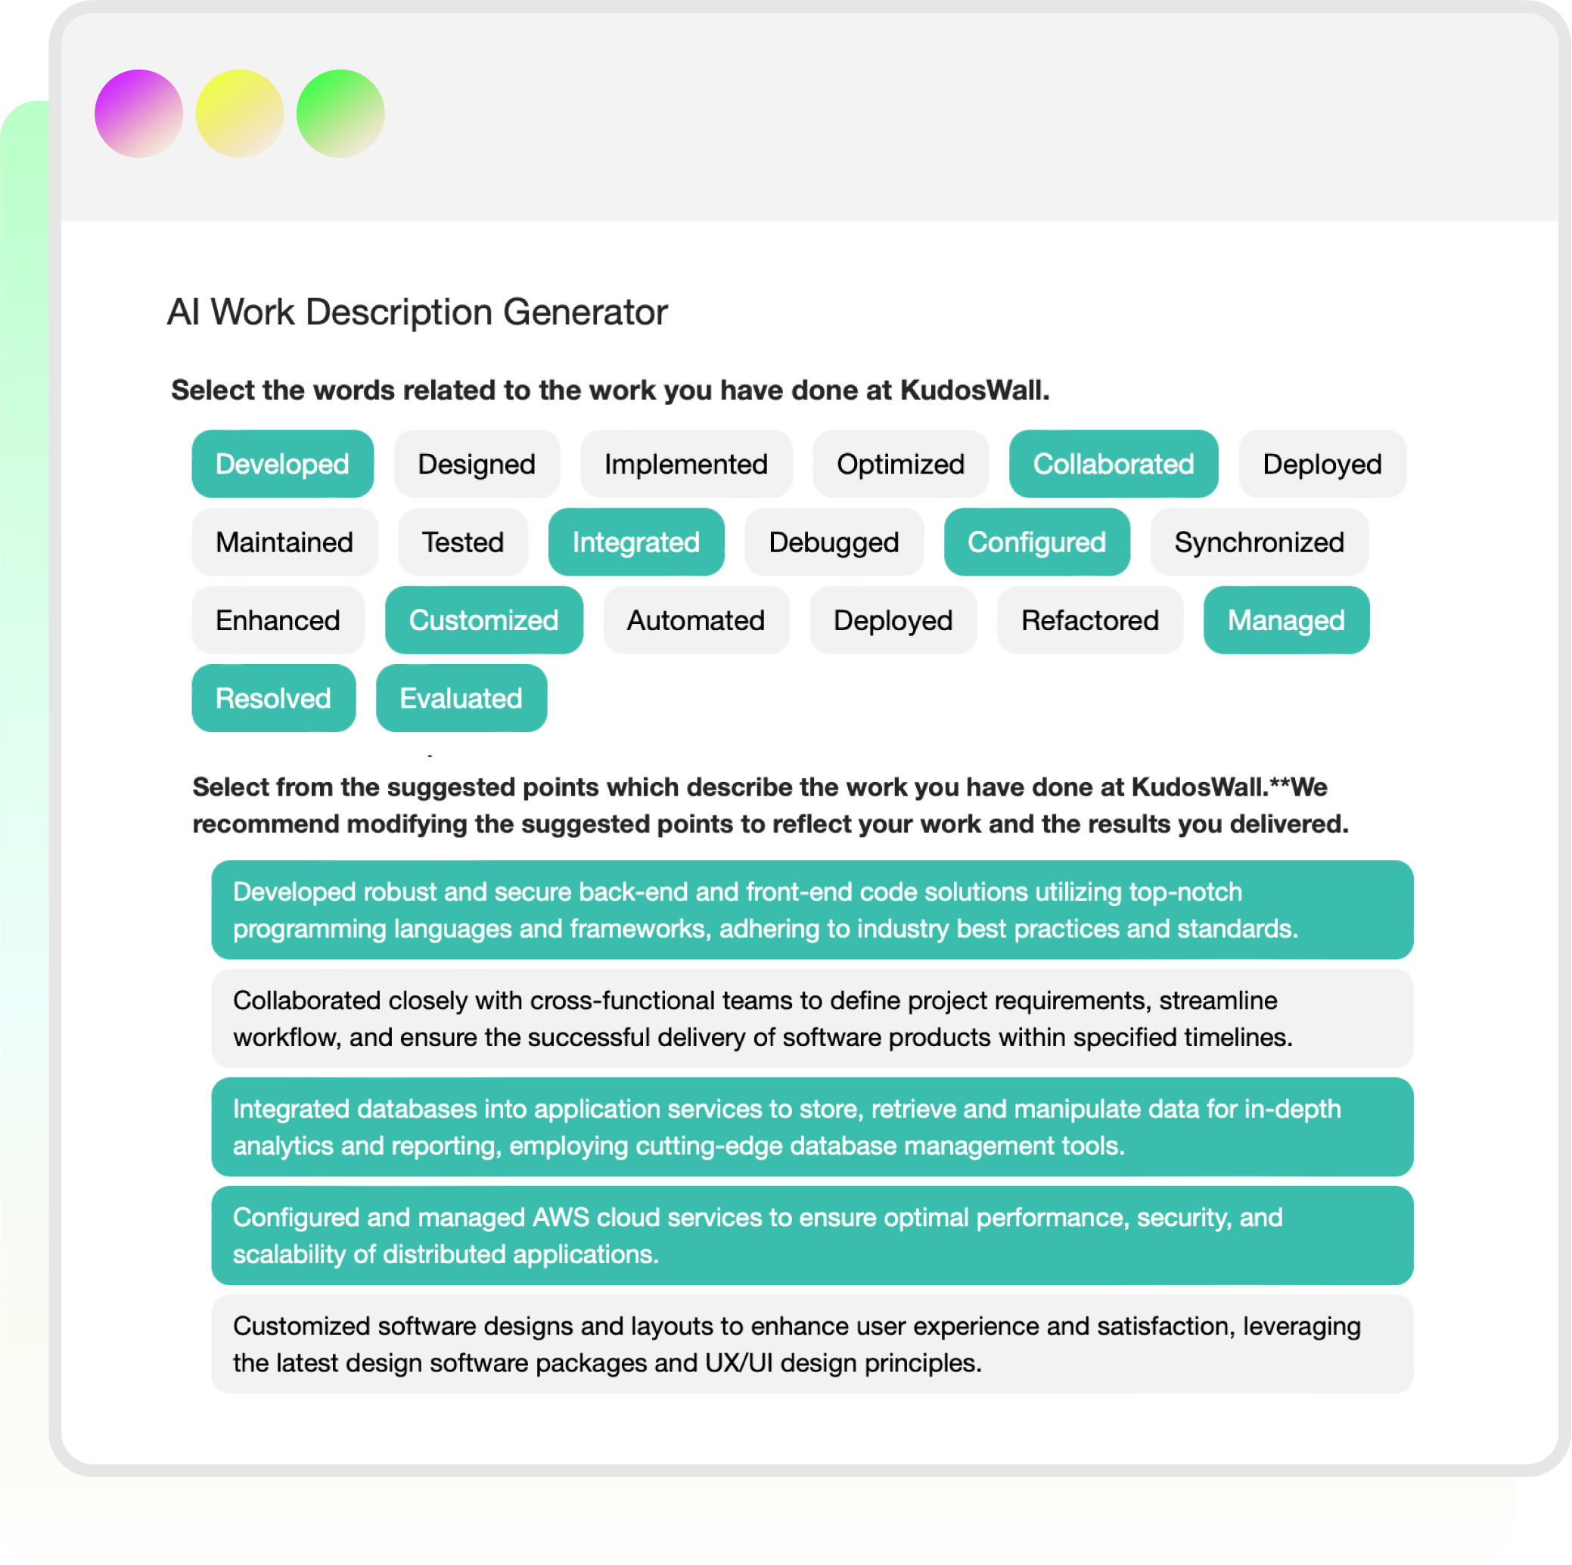Toggle the 'Evaluated' keyword button

point(458,700)
